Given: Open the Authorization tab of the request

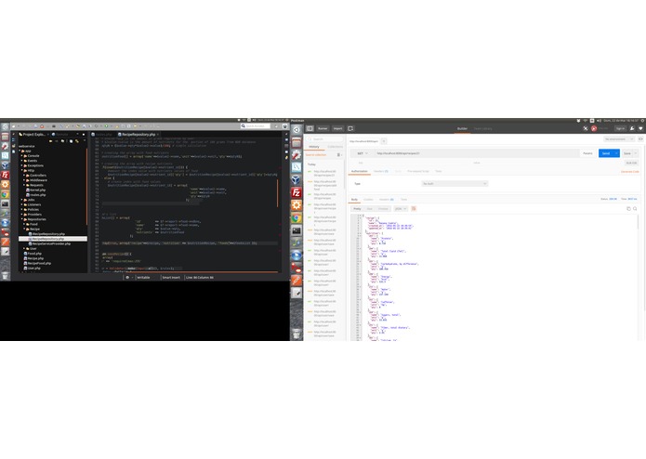Looking at the screenshot, I should [x=360, y=171].
